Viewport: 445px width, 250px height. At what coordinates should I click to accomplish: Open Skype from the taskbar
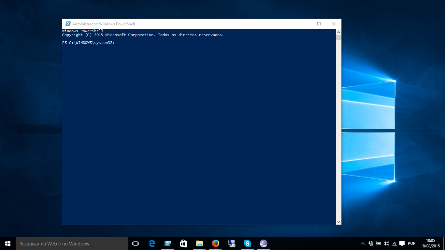pos(247,243)
